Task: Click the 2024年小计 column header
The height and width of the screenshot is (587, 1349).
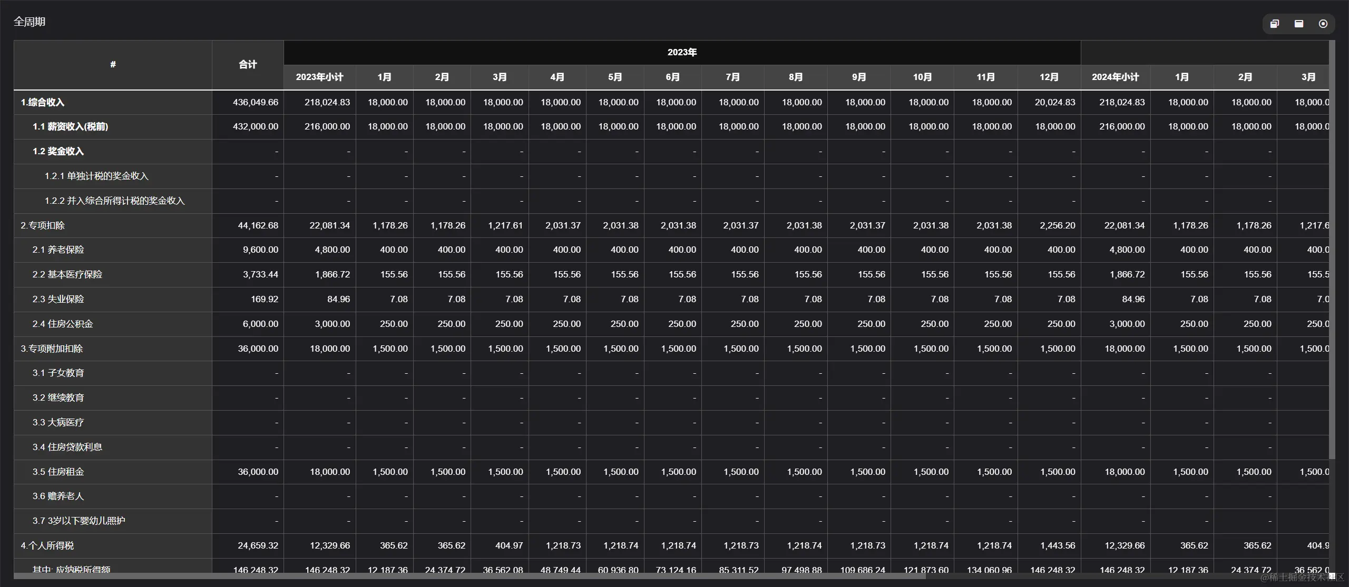Action: pyautogui.click(x=1115, y=77)
